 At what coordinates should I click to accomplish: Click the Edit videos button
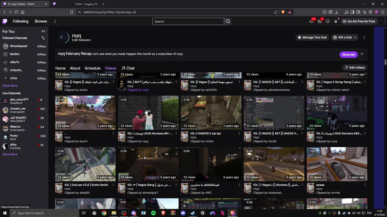click(355, 68)
